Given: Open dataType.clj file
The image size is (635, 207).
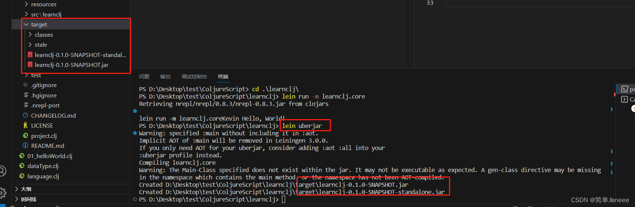Looking at the screenshot, I should pos(43,166).
